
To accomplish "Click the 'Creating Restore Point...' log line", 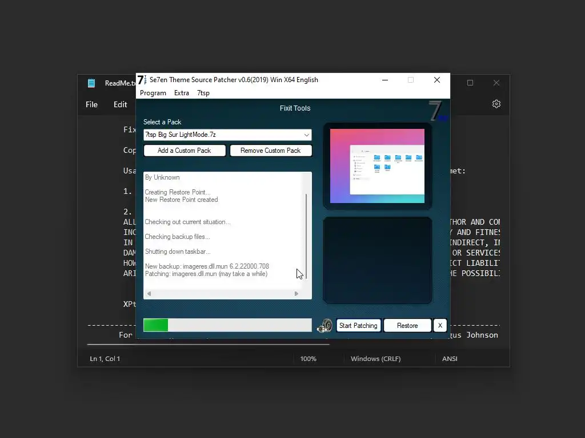I will tap(178, 192).
